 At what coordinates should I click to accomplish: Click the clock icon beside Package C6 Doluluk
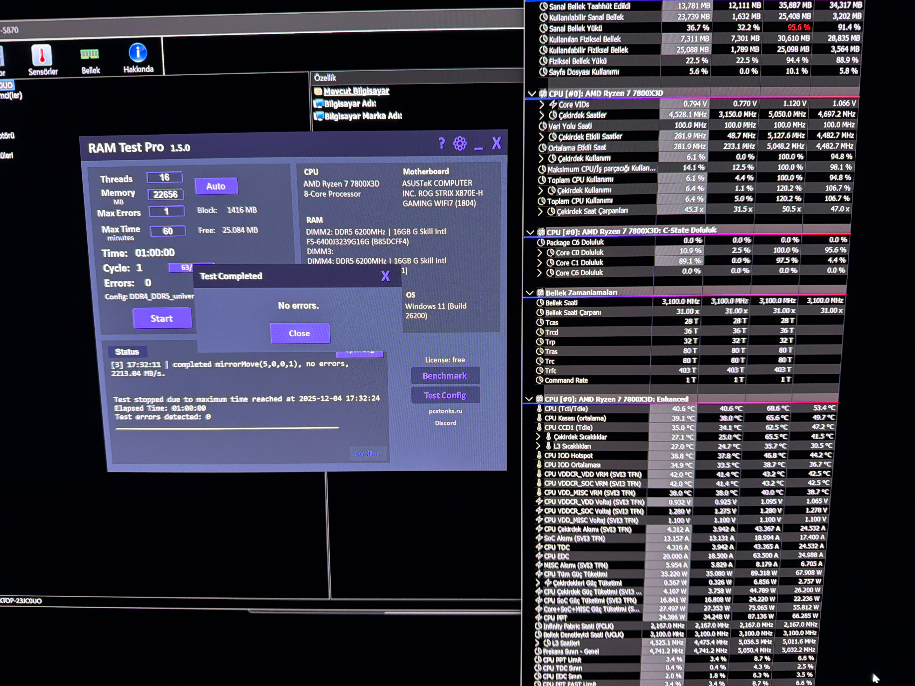point(541,242)
